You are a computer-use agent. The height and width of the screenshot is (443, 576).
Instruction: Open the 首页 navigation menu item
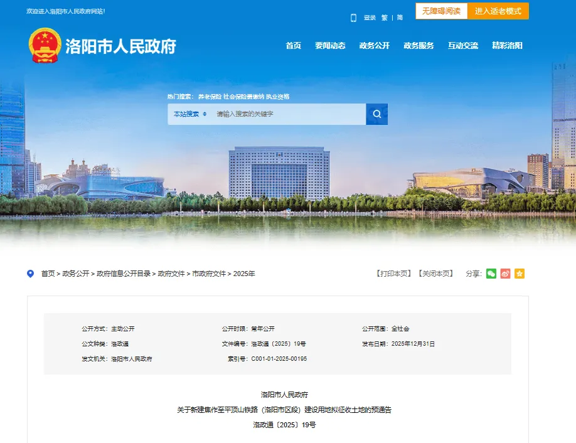tap(293, 46)
